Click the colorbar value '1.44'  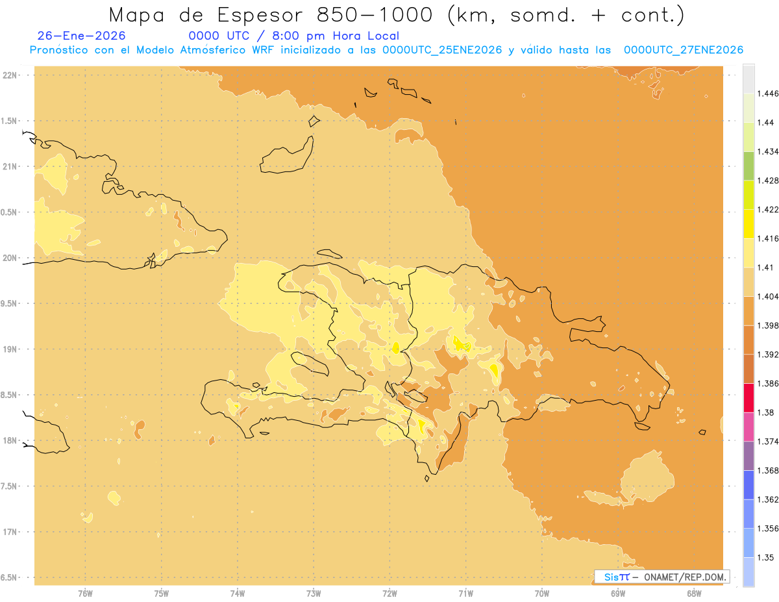click(x=765, y=123)
